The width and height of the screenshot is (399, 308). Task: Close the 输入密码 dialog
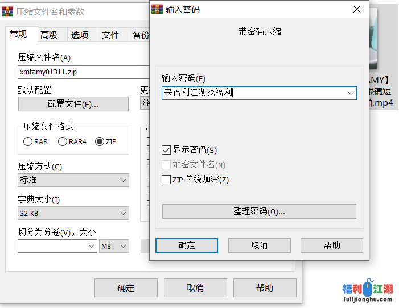tap(357, 9)
